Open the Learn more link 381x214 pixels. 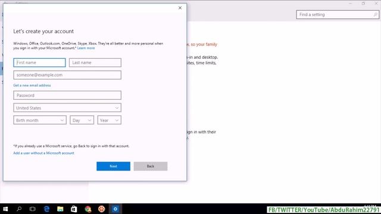(x=86, y=48)
